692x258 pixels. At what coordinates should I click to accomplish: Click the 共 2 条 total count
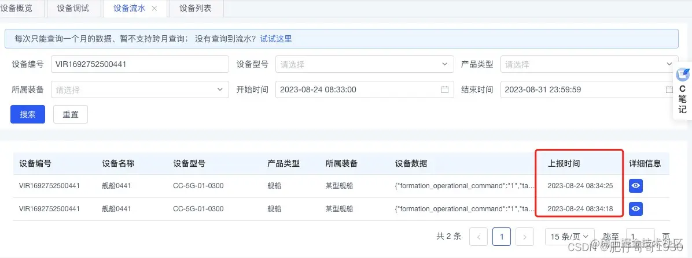coord(449,237)
